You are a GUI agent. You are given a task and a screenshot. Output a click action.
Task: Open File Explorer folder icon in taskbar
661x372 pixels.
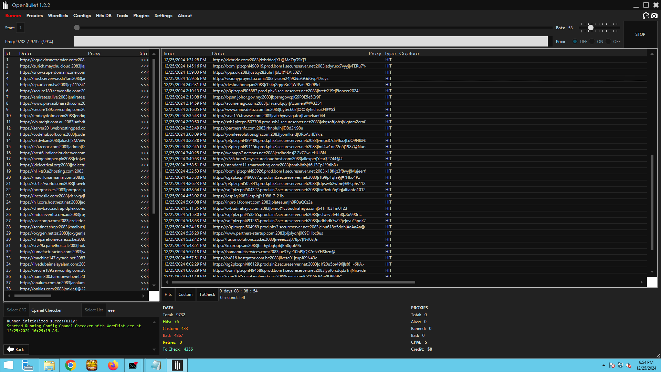(49, 365)
